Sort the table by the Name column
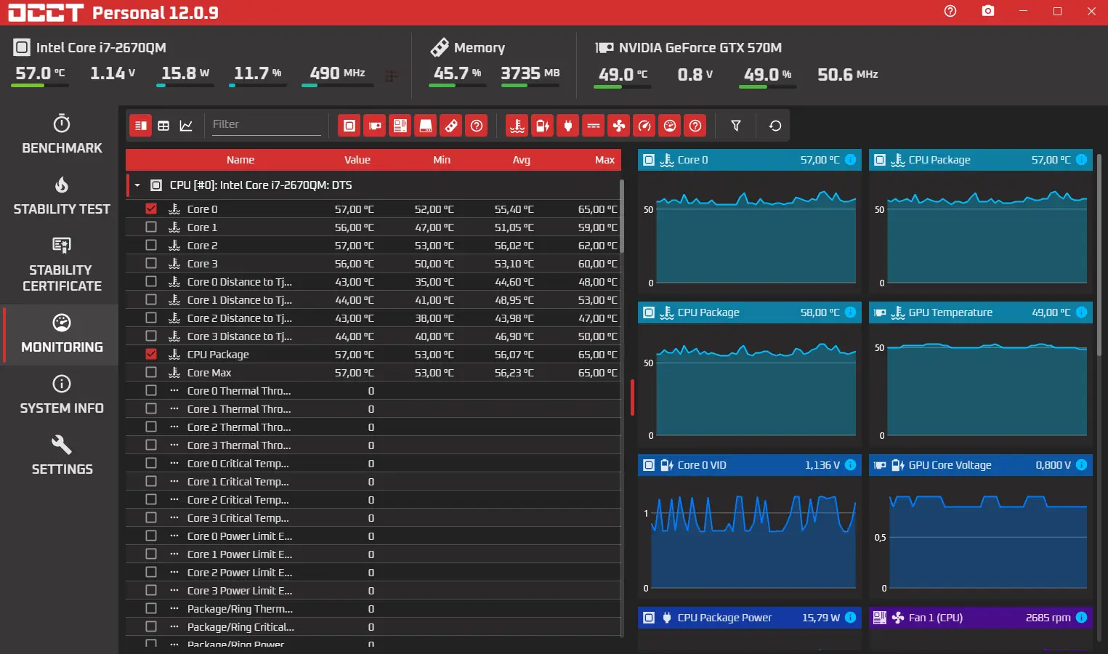Screen dimensions: 1108x654 tap(240, 160)
